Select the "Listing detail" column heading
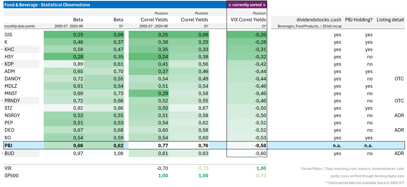The width and height of the screenshot is (407, 187). pyautogui.click(x=390, y=20)
